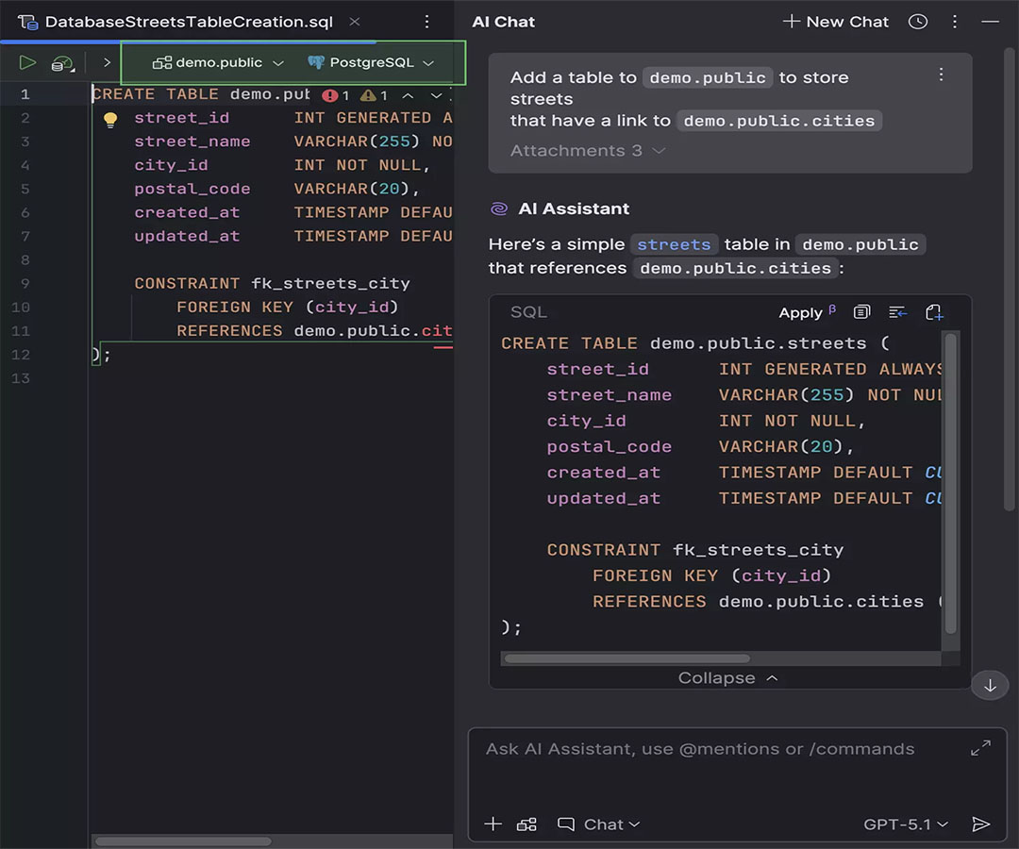Image resolution: width=1019 pixels, height=849 pixels.
Task: Open the demo.public schema dropdown
Action: point(218,63)
